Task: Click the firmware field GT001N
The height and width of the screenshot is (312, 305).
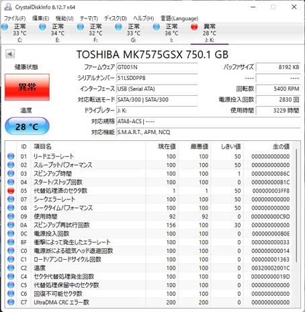Action: pyautogui.click(x=157, y=67)
